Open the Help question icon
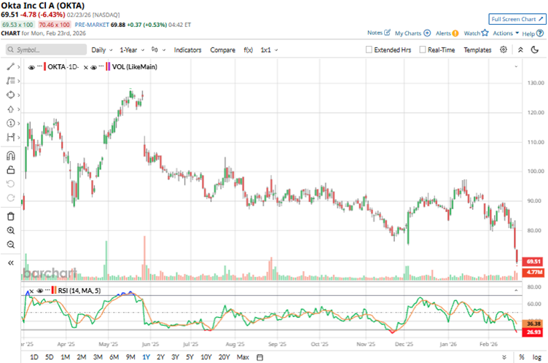This screenshot has height=363, width=548. point(540,34)
